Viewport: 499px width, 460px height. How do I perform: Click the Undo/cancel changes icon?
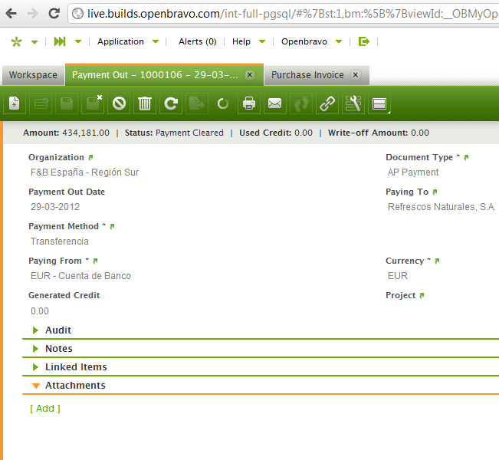click(119, 103)
